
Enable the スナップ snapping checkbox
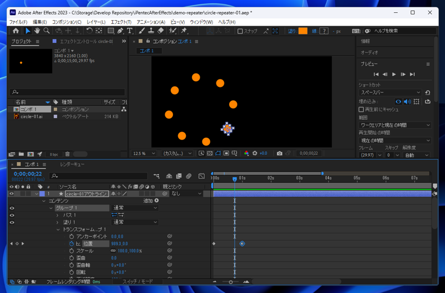(240, 31)
